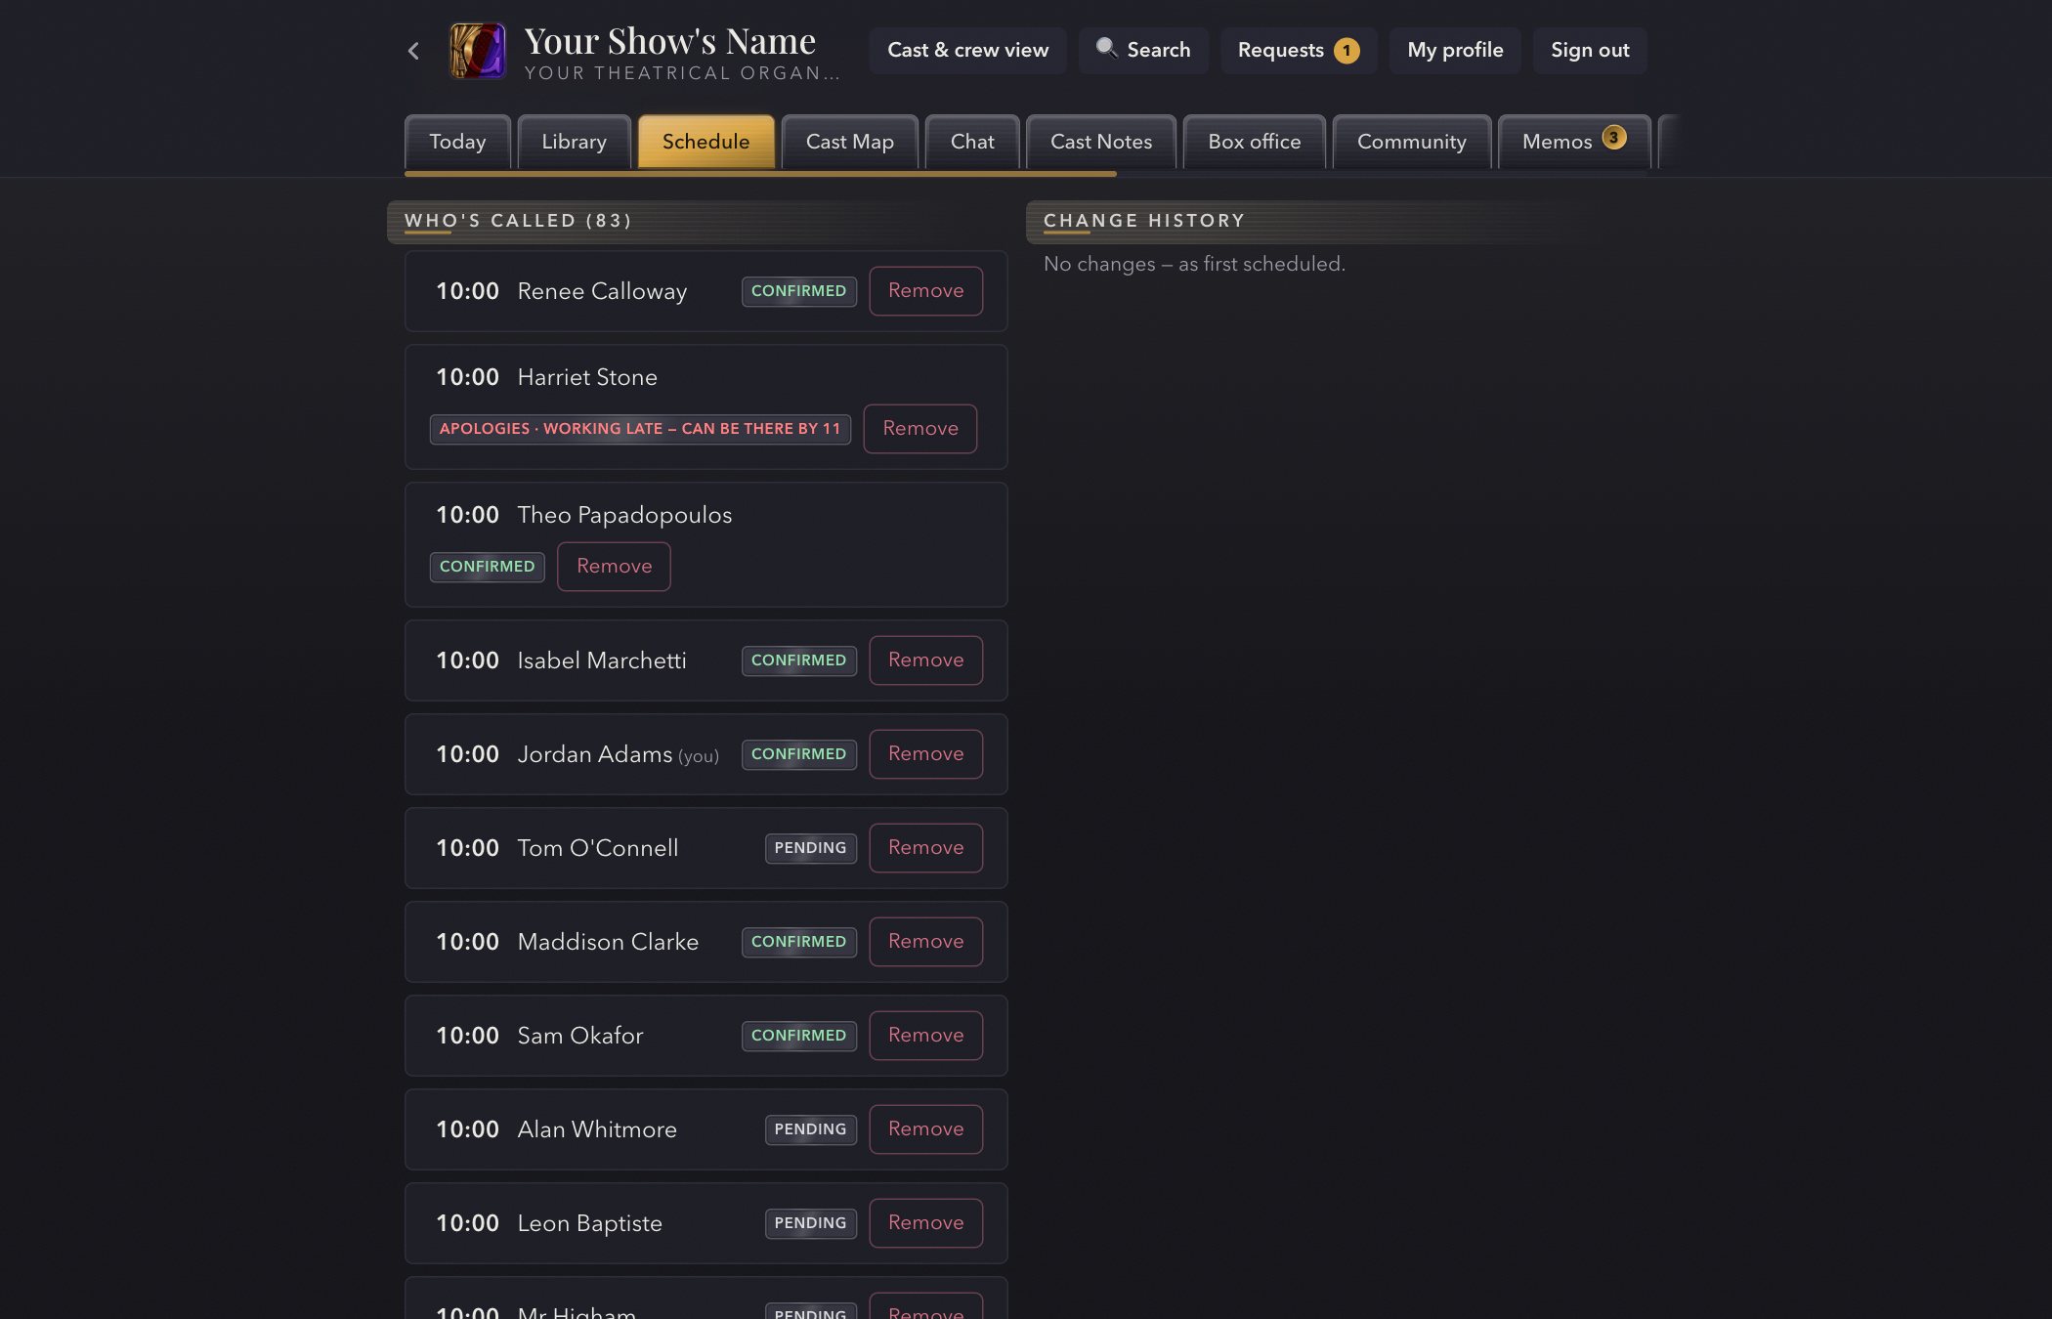Click Harriet Stone's apologies note badge
Viewport: 2052px width, 1319px height.
tap(640, 429)
